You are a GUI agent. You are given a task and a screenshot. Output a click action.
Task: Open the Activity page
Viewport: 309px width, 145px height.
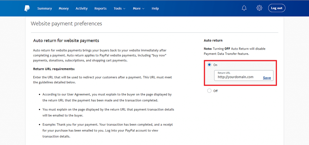point(81,8)
